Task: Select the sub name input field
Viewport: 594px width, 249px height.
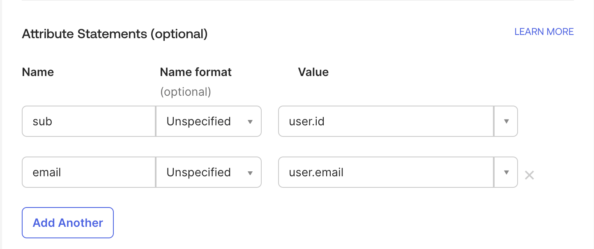Action: 88,121
